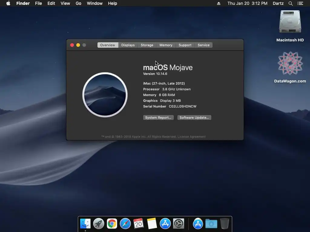310x232 pixels.
Task: Open Safari compass icon in Dock
Action: pos(125,224)
